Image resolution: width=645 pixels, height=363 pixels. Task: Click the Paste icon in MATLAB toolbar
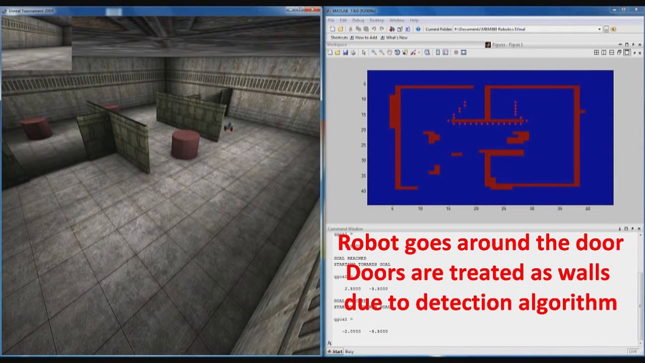(x=366, y=29)
